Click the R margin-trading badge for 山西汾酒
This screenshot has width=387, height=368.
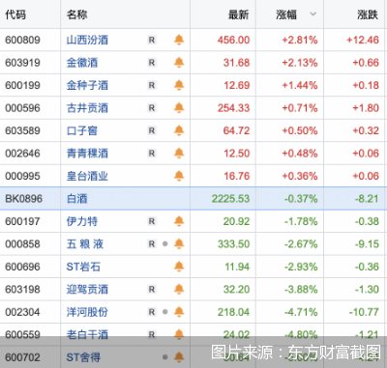(x=152, y=40)
